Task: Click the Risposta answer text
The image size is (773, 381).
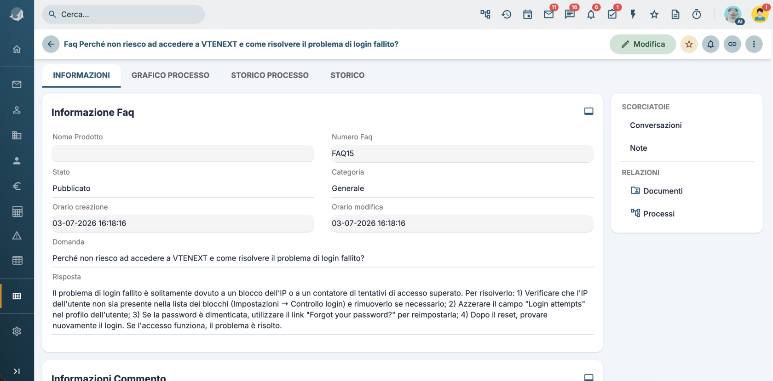Action: tap(320, 309)
